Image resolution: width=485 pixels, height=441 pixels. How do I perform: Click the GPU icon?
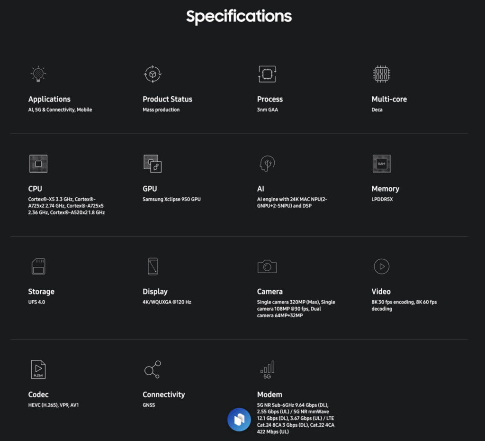tap(153, 164)
